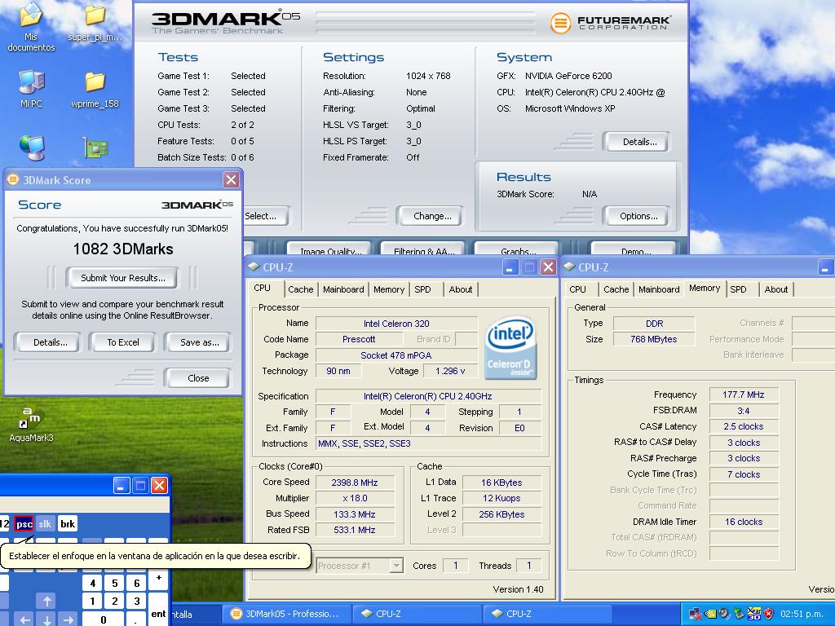
Task: Click the Save as... button
Action: 199,342
